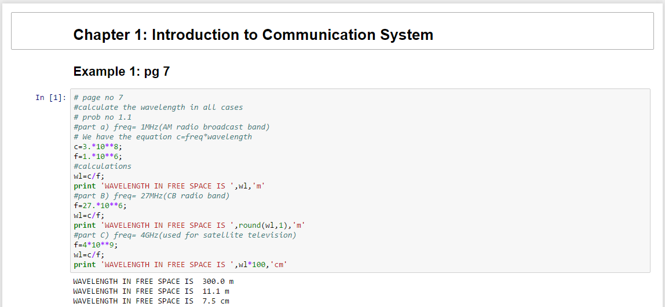Click the '#calculations' comment line
Screen dimensions: 665x307
coord(103,167)
